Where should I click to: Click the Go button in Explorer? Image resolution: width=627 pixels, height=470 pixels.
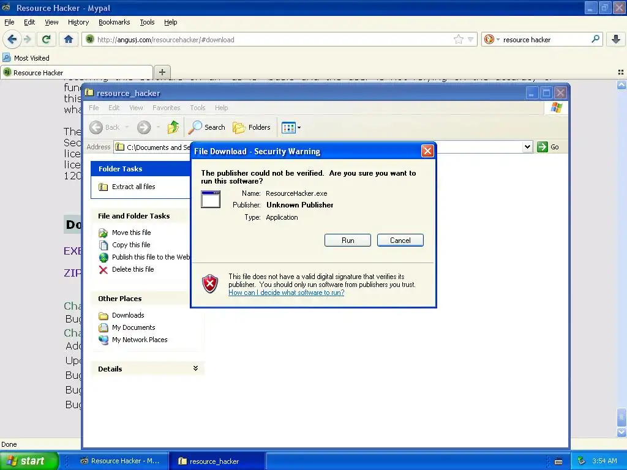point(548,147)
